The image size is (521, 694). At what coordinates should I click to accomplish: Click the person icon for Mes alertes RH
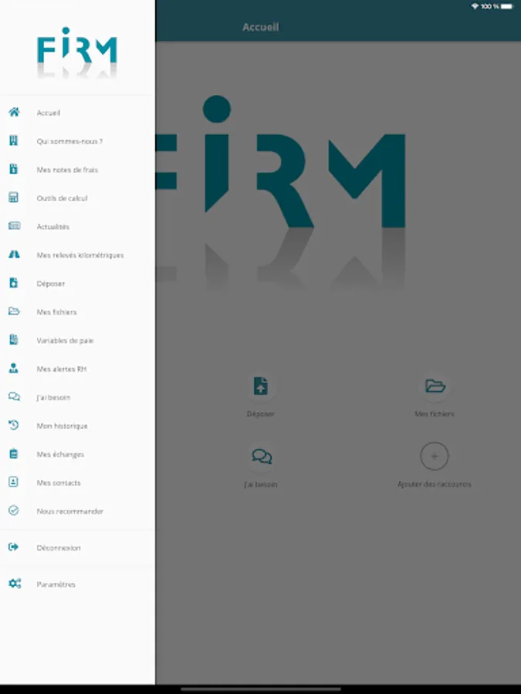14,369
